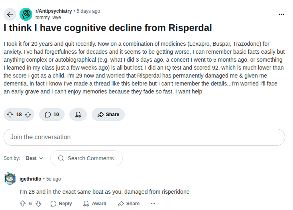Screen dimensions: 293x210
Task: Share igethridlo's comment
Action: 128,204
